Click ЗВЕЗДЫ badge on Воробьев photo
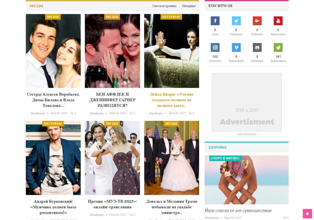This screenshot has height=220, width=314. [53, 17]
